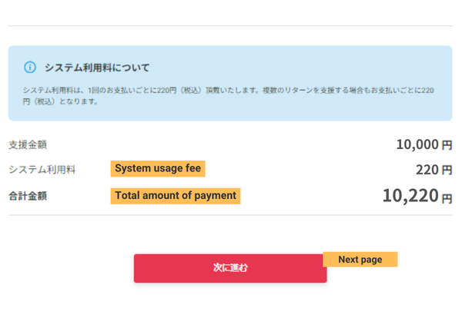Click the 10,220 total amount value
462x318 pixels.
click(410, 196)
